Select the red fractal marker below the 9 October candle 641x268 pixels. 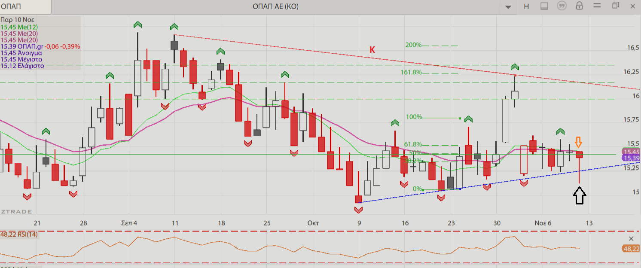(358, 210)
